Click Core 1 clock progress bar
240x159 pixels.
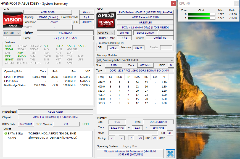click(202, 18)
